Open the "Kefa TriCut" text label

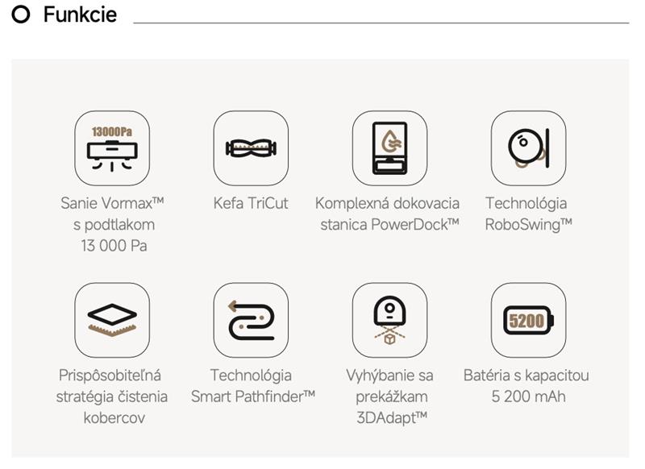coord(251,203)
